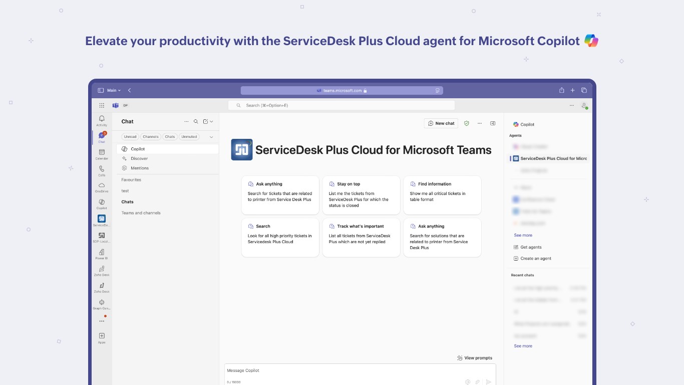The width and height of the screenshot is (684, 385).
Task: Click the green shield protection icon
Action: coord(467,123)
